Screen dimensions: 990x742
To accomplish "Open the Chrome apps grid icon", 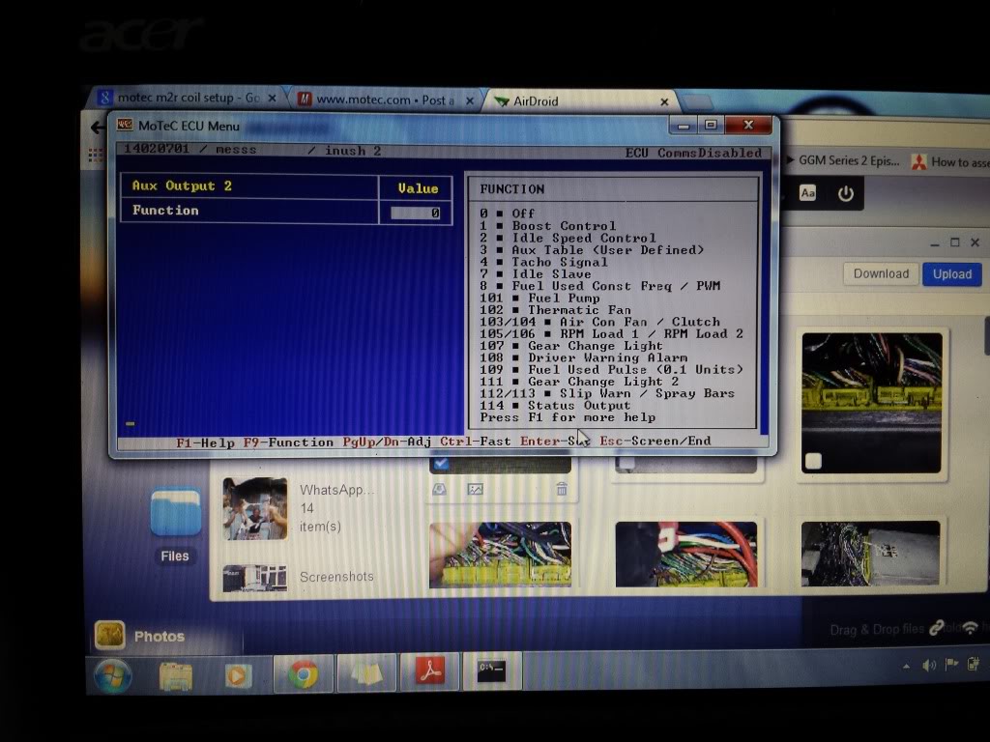I will [95, 154].
